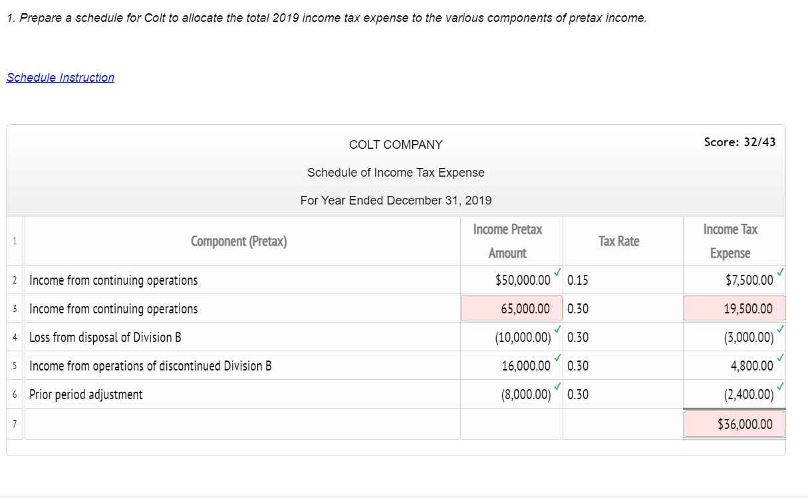Select the checkmark next to 4,800.00 expense

tap(781, 359)
